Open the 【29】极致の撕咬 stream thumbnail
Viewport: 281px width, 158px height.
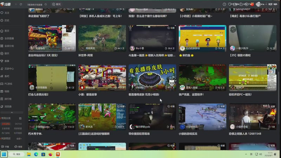pyautogui.click(x=253, y=38)
